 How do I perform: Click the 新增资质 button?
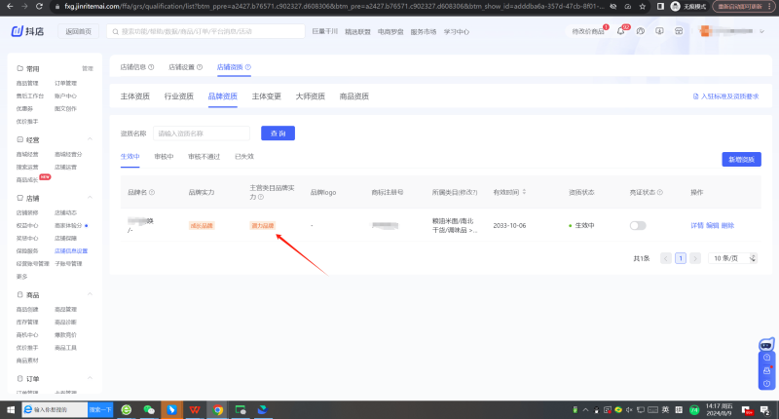741,160
